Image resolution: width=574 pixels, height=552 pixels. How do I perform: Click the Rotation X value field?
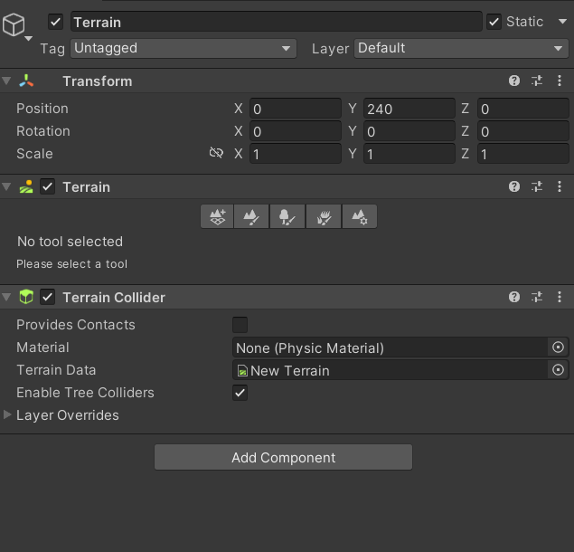pyautogui.click(x=296, y=131)
